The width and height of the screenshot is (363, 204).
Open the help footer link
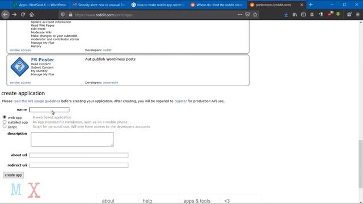point(147,201)
